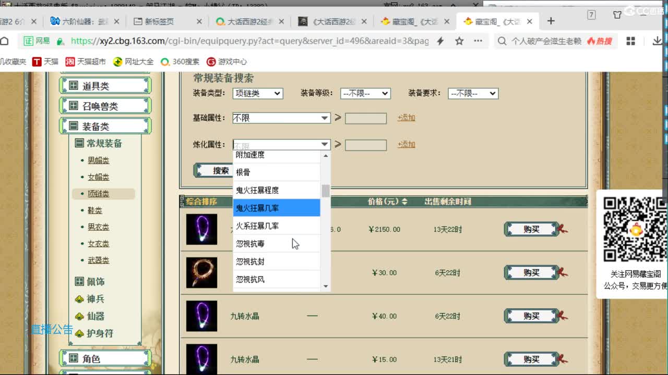
Task: Open the 神兵 category
Action: 90,299
